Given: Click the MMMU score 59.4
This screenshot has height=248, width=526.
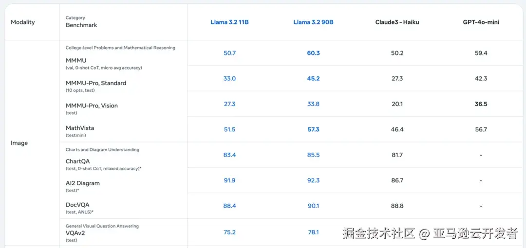Looking at the screenshot, I should (481, 53).
